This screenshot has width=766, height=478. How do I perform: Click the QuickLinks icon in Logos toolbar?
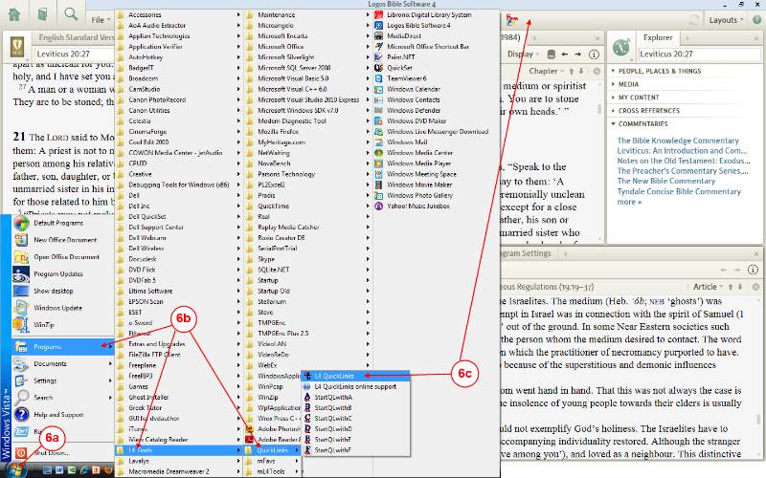[512, 19]
